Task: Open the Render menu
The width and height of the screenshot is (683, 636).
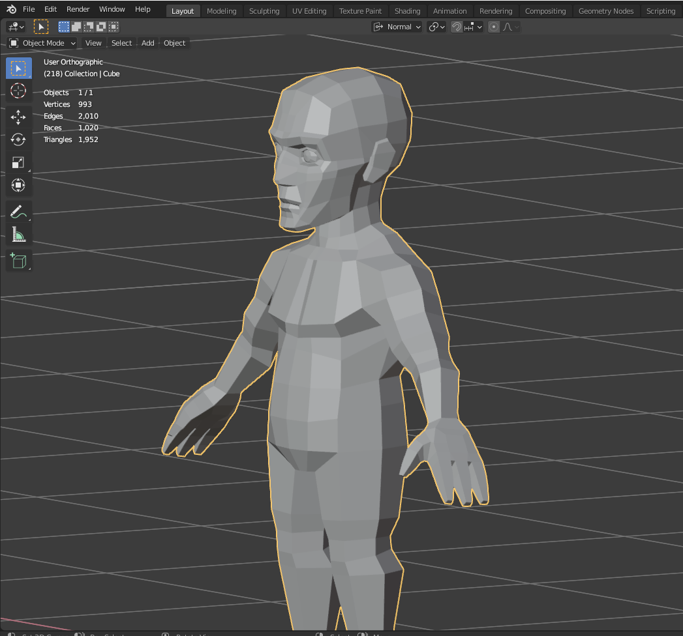Action: 78,10
